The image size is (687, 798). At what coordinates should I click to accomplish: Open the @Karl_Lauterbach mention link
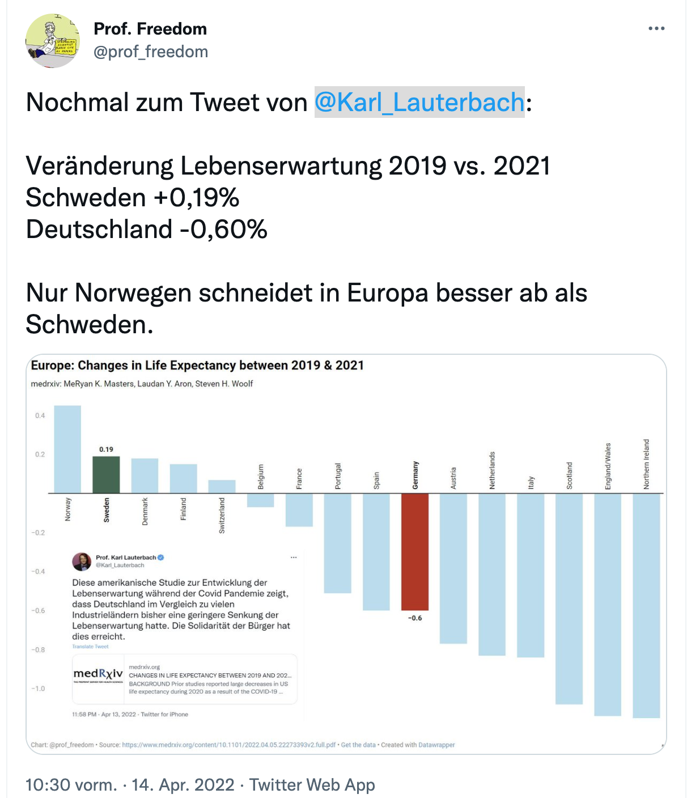pos(419,103)
